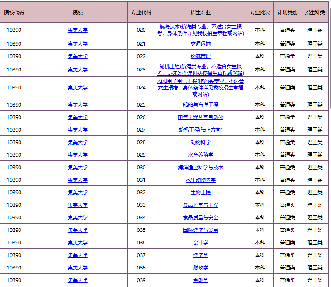
Task: Open the 水生动物医学 major link
Action: click(x=201, y=180)
